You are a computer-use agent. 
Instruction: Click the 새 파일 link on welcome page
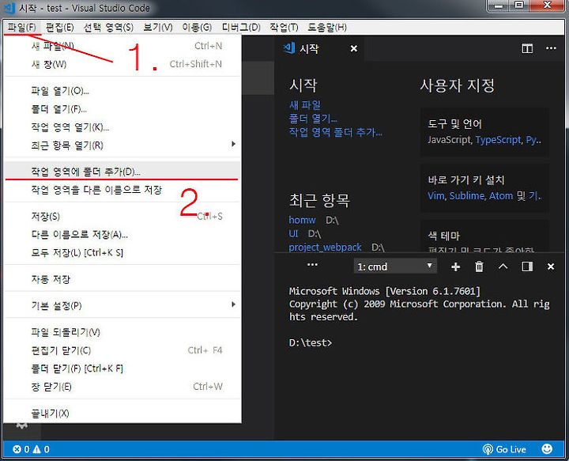point(305,105)
